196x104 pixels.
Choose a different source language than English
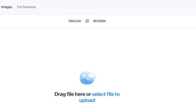click(x=75, y=21)
